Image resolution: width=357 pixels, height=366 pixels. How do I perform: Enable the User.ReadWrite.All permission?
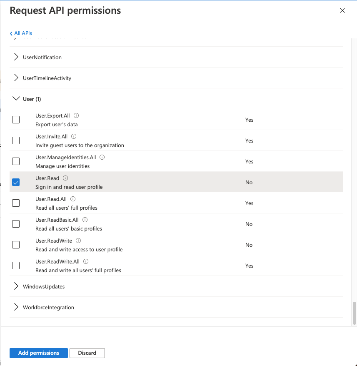[16, 265]
